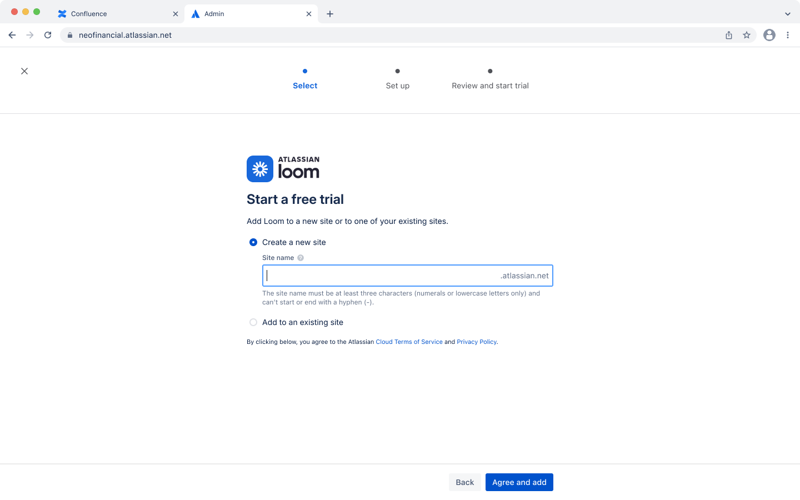The image size is (800, 500).
Task: Switch to the Confluence browser tab
Action: tap(117, 14)
